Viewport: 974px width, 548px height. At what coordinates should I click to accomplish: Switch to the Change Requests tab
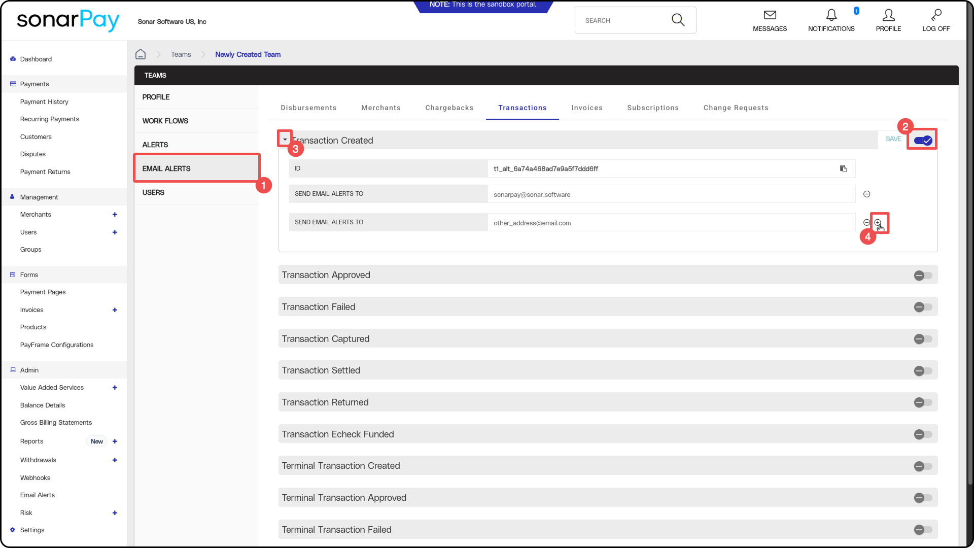click(x=736, y=108)
